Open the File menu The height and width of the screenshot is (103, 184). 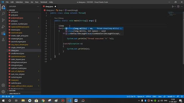7,2
